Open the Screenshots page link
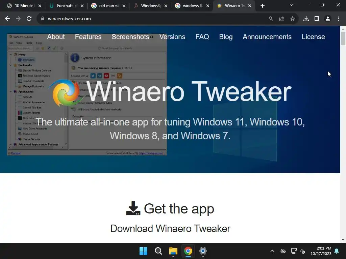The height and width of the screenshot is (259, 346). pyautogui.click(x=130, y=37)
